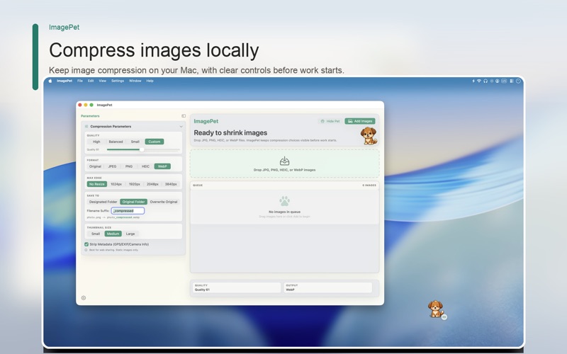
Task: Click the Output WebP summary card
Action: click(328, 287)
